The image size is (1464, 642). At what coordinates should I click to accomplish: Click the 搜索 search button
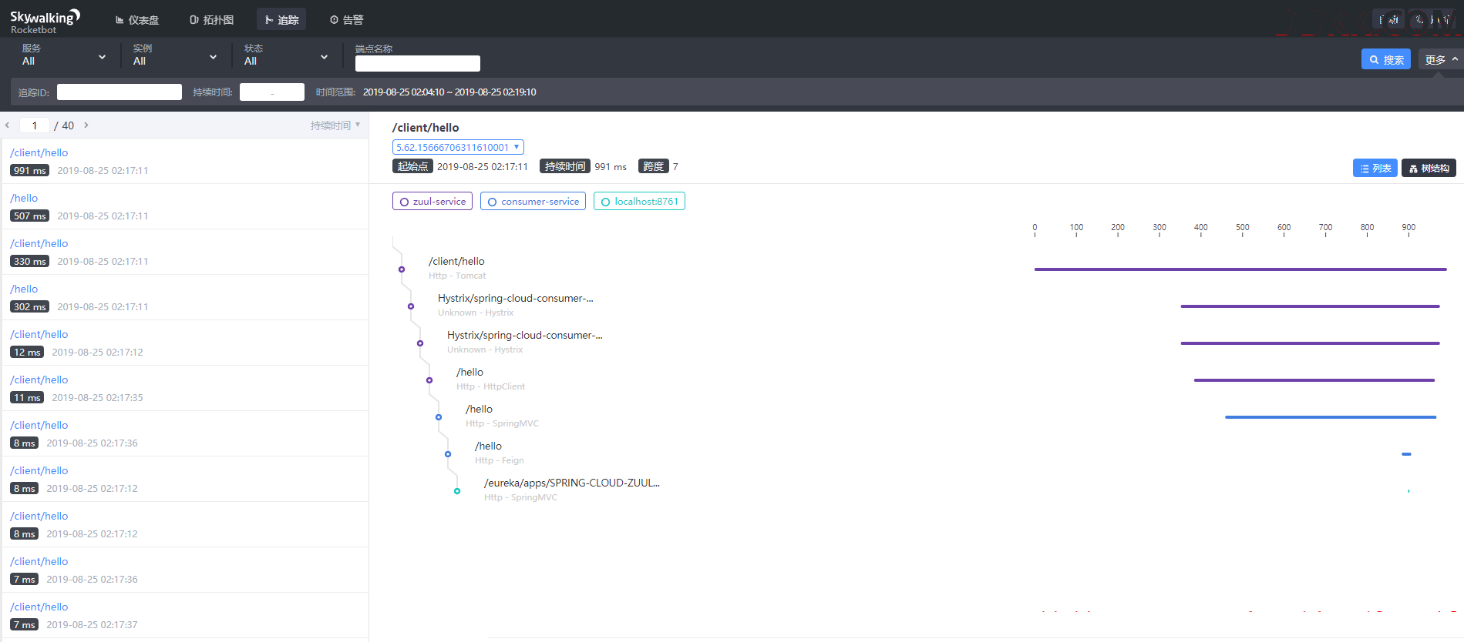click(x=1386, y=59)
